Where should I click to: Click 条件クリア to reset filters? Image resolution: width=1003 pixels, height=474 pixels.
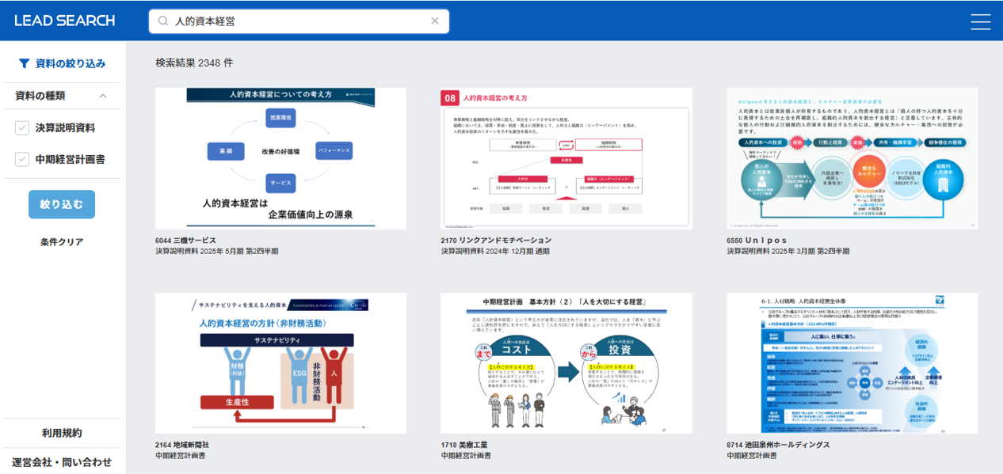pyautogui.click(x=62, y=242)
